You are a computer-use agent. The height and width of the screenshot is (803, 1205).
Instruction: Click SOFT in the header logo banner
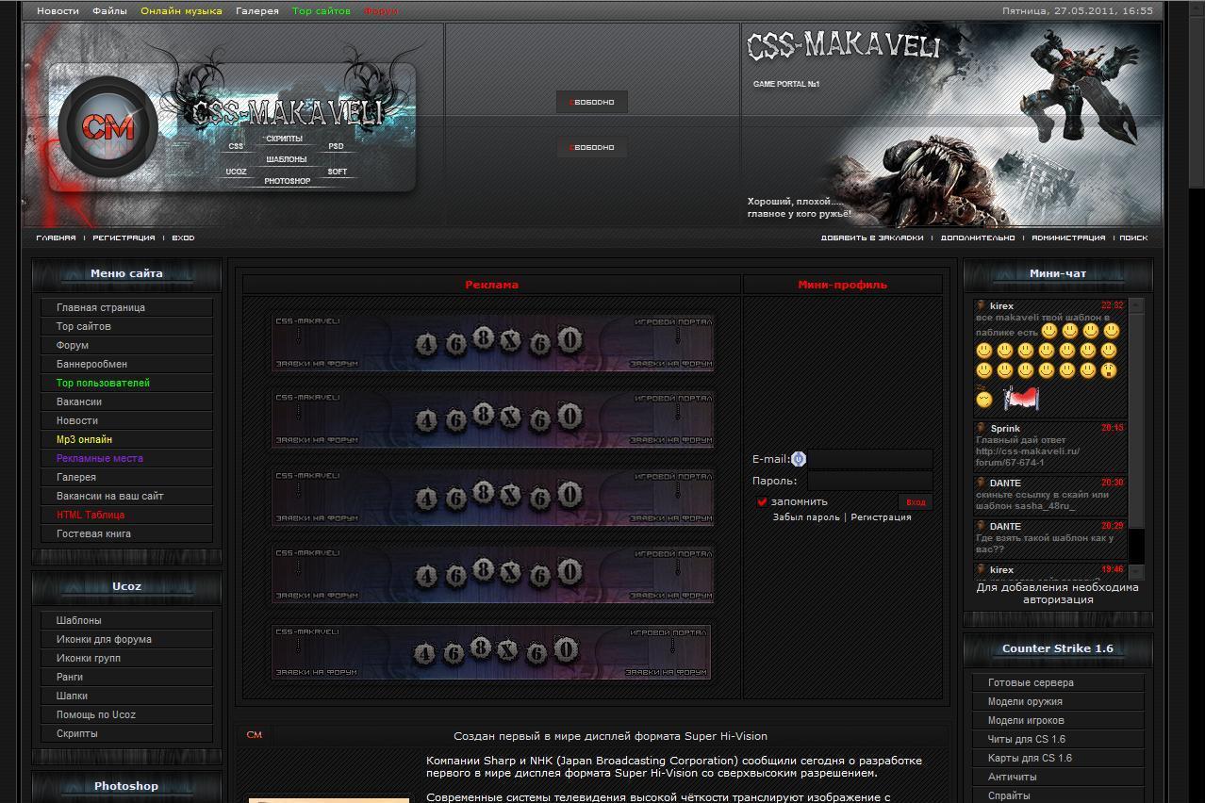(x=338, y=172)
